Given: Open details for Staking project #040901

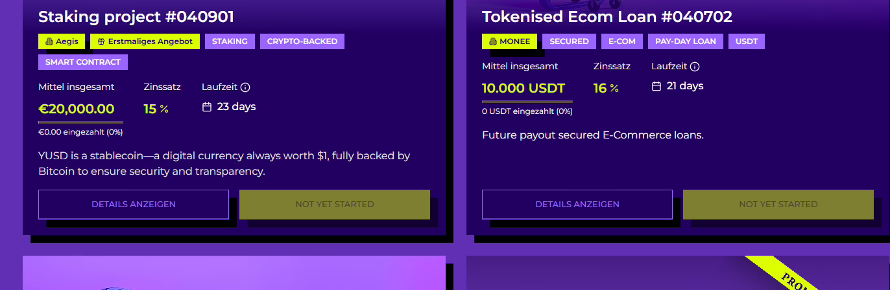Looking at the screenshot, I should [x=134, y=205].
